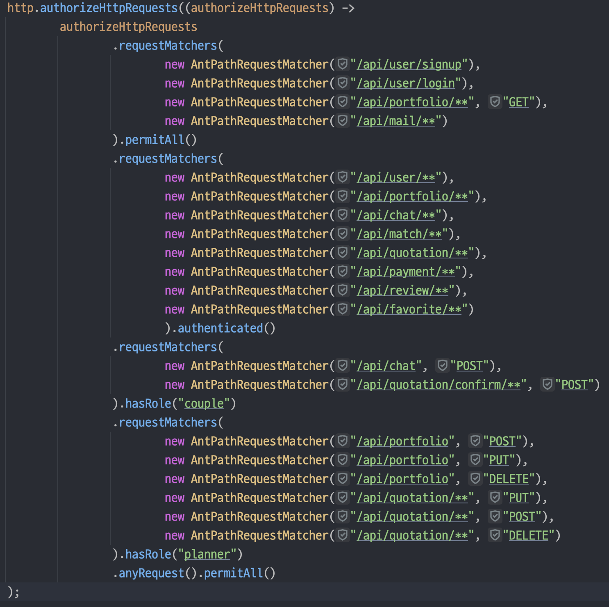This screenshot has height=607, width=609.
Task: Click the "couple" role string in hasRole
Action: (x=204, y=403)
